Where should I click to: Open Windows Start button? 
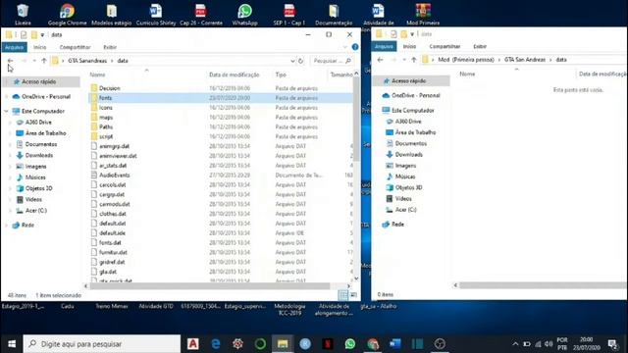(11, 344)
